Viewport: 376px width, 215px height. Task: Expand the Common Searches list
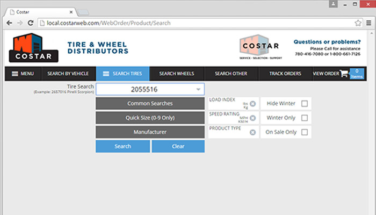(x=150, y=103)
